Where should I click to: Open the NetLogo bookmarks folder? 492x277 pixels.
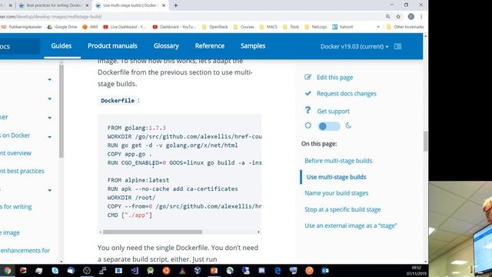[x=316, y=27]
